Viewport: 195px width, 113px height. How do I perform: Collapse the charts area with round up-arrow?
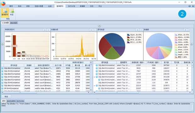pyautogui.click(x=99, y=26)
